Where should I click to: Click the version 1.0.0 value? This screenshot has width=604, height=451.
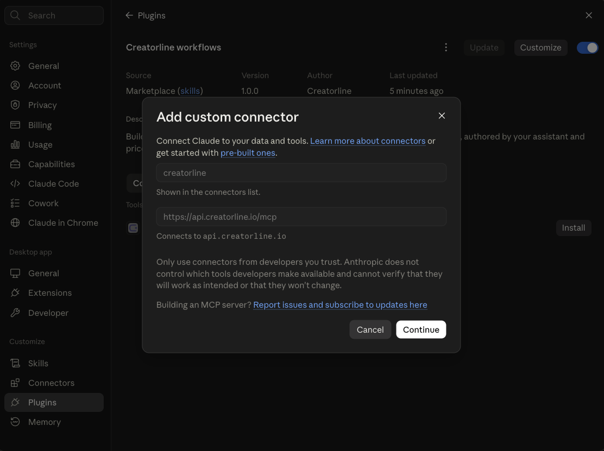pyautogui.click(x=250, y=91)
